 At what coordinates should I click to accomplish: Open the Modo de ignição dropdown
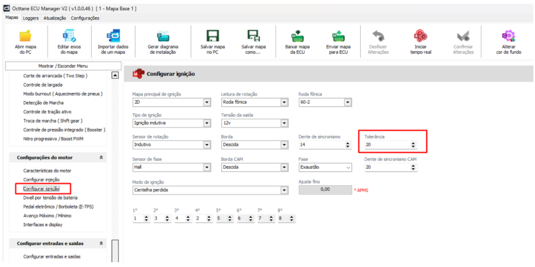tap(284, 190)
